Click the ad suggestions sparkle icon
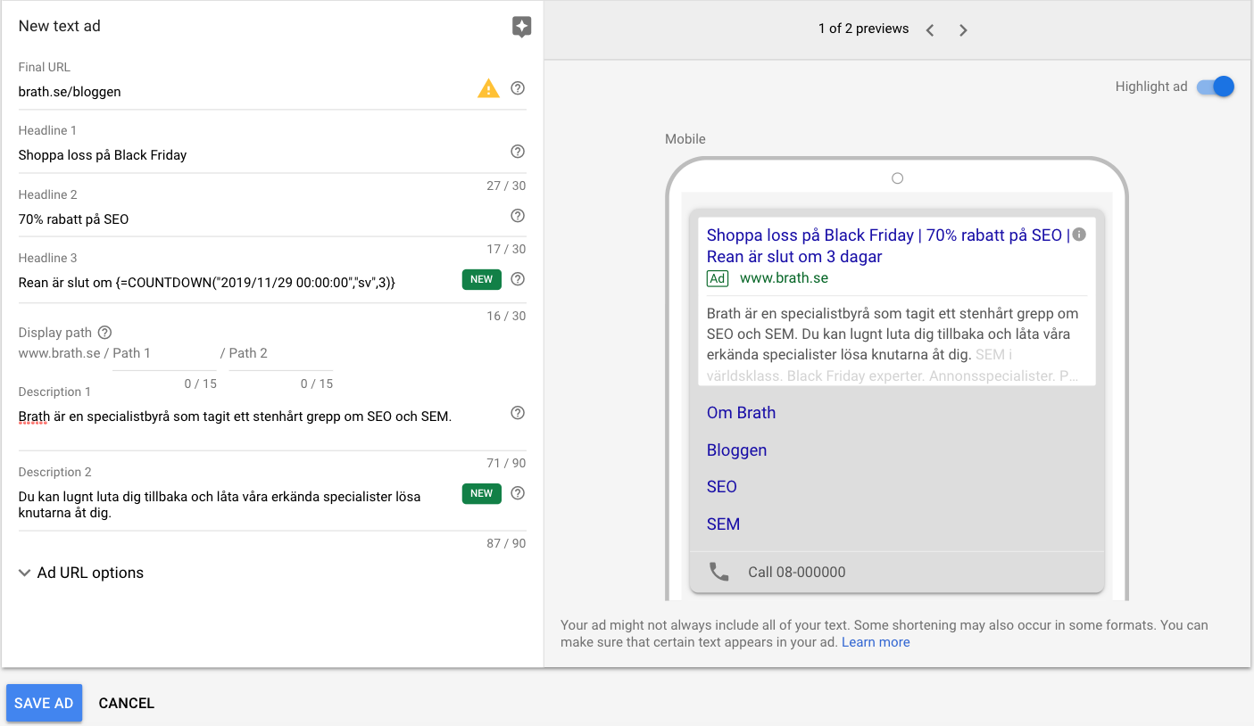The height and width of the screenshot is (726, 1254). coord(522,27)
